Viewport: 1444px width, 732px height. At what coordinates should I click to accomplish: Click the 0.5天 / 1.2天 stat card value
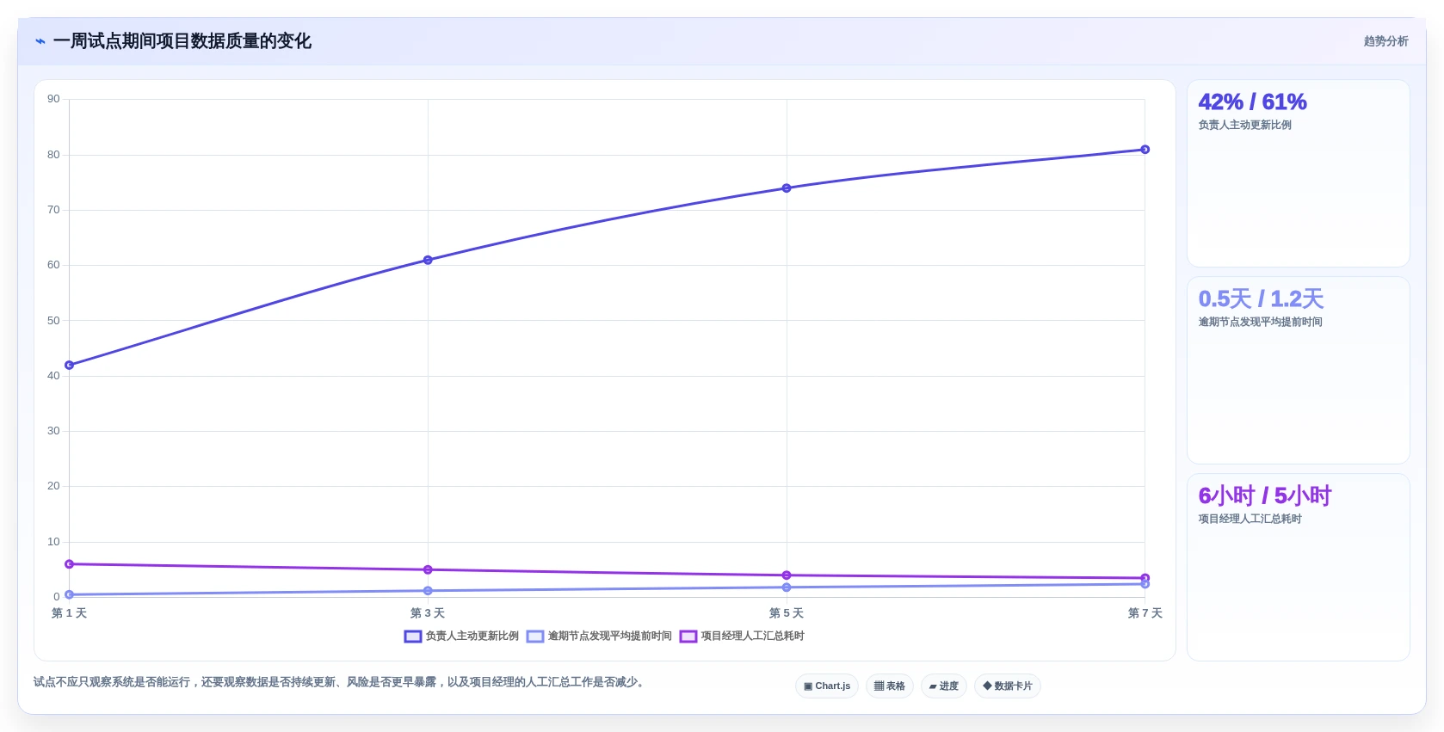[1261, 299]
